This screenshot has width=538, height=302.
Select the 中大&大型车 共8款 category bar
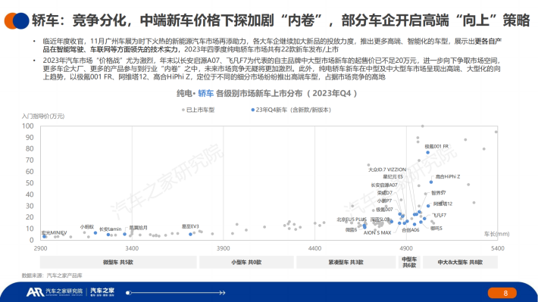[x=460, y=262]
